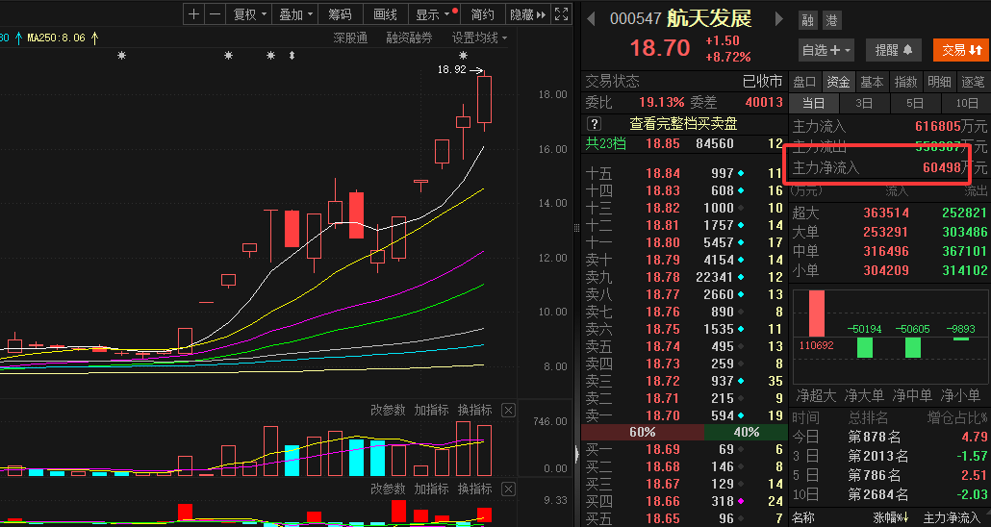The width and height of the screenshot is (991, 527).
Task: Select the 当日 period tab
Action: 813,103
